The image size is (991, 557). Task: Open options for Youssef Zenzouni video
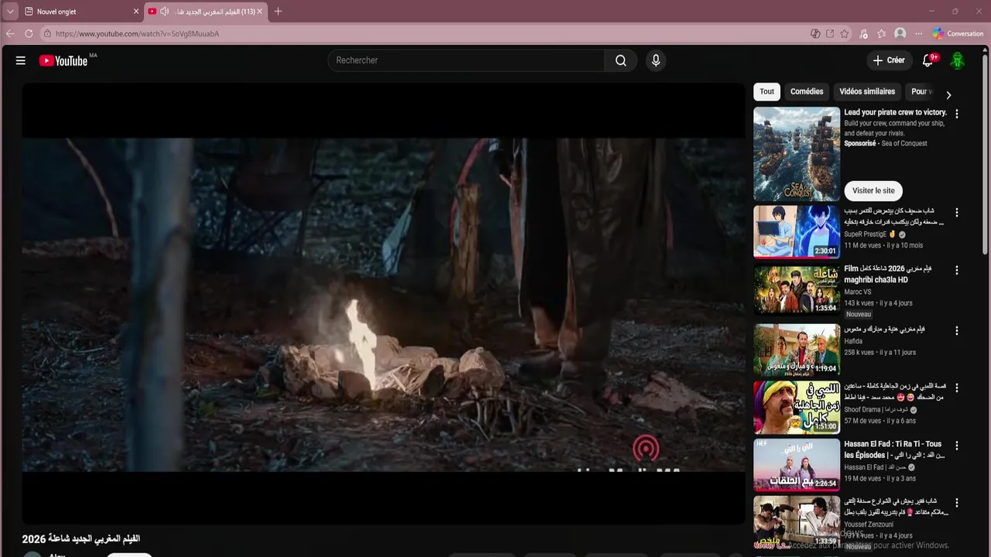pos(957,502)
